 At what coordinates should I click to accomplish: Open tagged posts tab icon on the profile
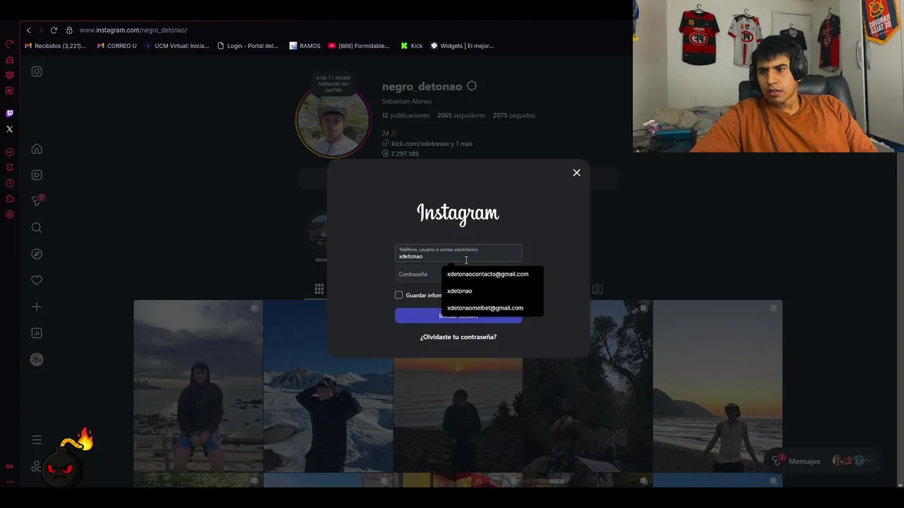tap(597, 289)
